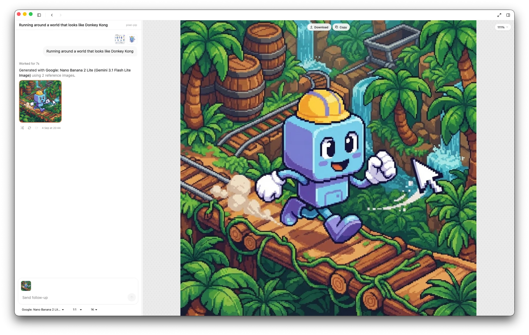The height and width of the screenshot is (335, 529).
Task: Click the user prompt message bubble
Action: coord(90,51)
